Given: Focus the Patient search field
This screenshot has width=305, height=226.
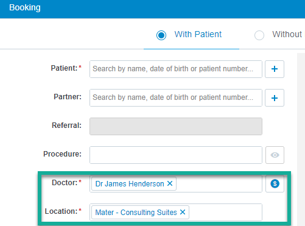Looking at the screenshot, I should [x=176, y=69].
